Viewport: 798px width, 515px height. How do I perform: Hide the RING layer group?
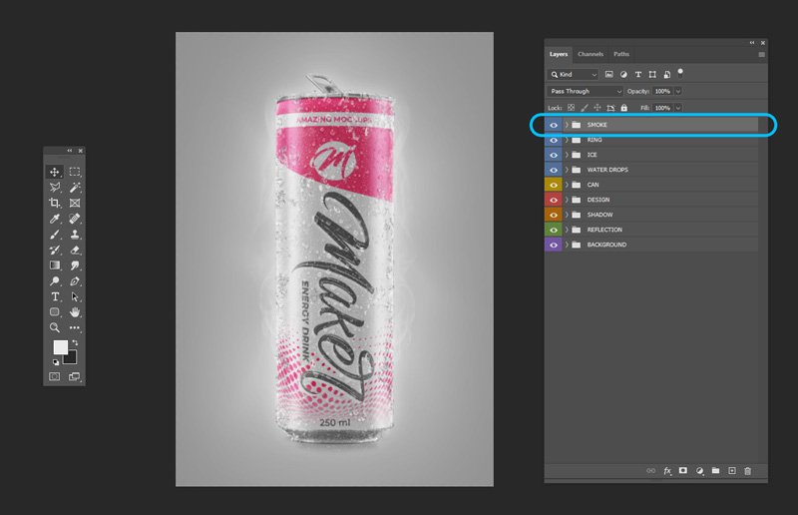click(x=554, y=140)
